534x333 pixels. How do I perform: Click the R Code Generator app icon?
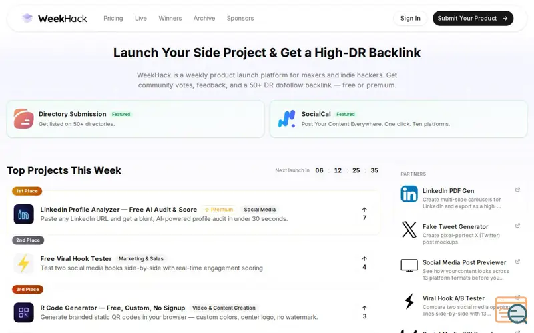tap(23, 312)
